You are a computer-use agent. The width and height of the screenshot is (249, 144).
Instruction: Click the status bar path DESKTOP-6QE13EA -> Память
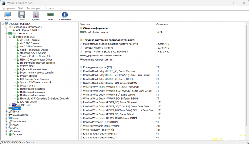click(x=17, y=142)
